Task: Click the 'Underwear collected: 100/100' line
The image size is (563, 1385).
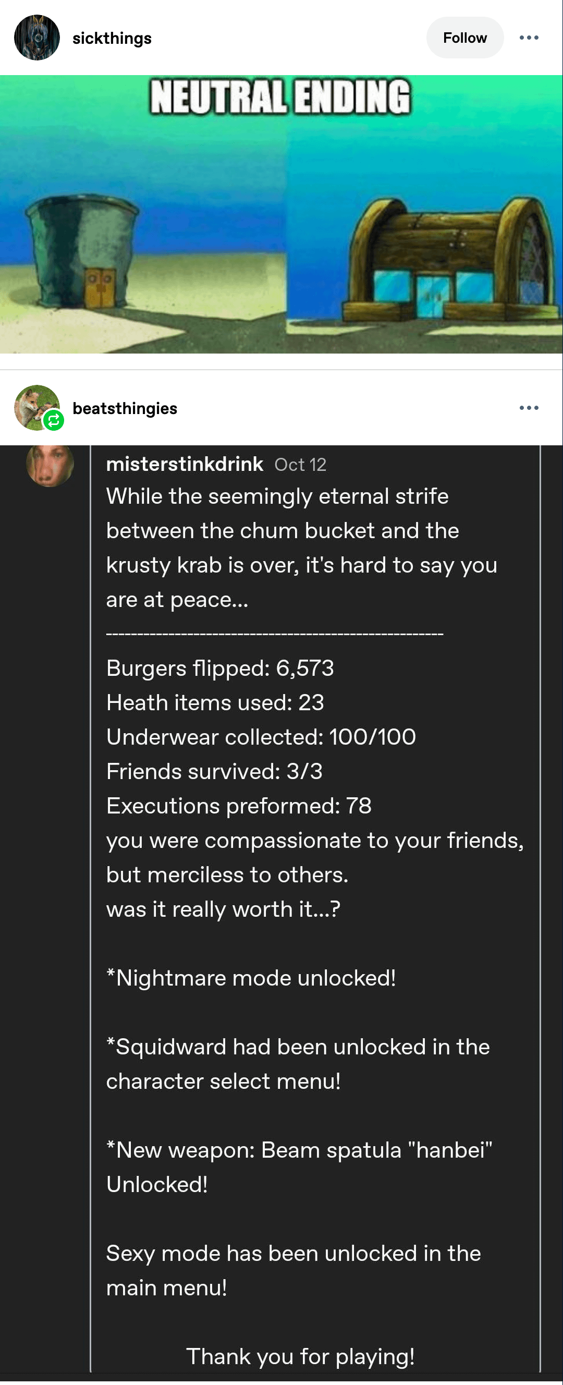Action: pyautogui.click(x=261, y=737)
